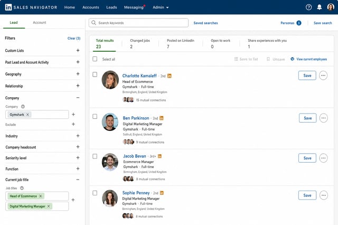Click LinkedIn badge next to Charlotte Kamaleff

(x=170, y=76)
